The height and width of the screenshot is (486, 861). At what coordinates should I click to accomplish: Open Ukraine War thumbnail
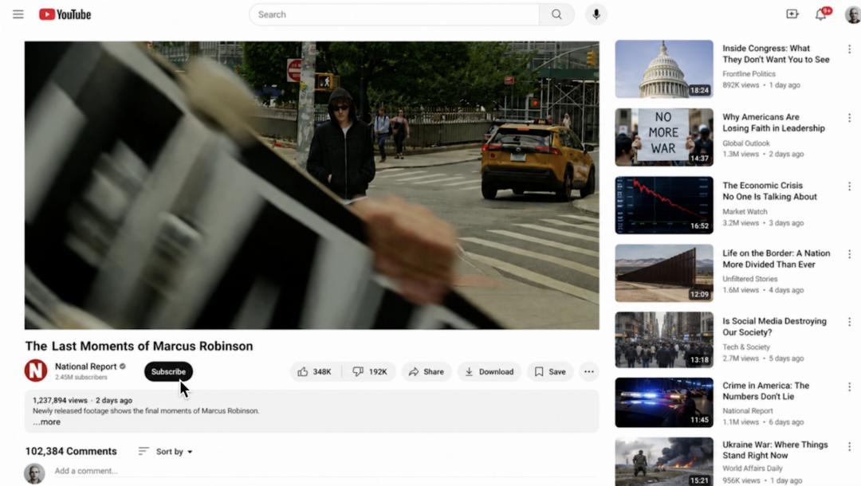click(x=664, y=461)
